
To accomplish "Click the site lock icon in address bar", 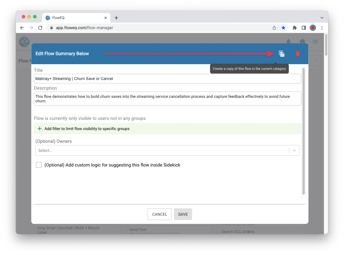I will pos(52,28).
